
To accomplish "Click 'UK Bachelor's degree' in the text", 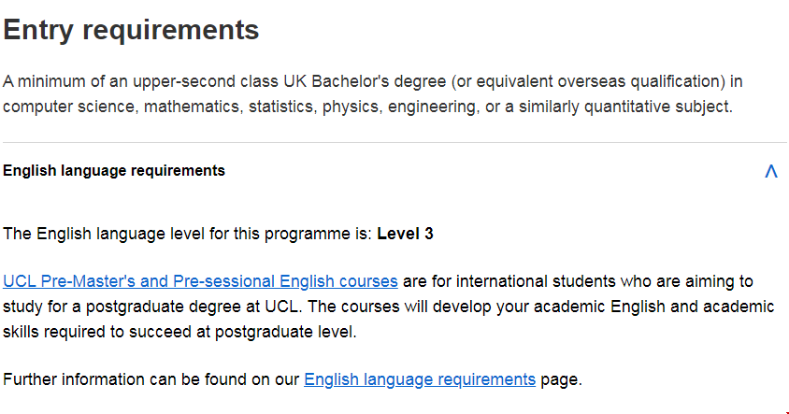I will point(331,81).
